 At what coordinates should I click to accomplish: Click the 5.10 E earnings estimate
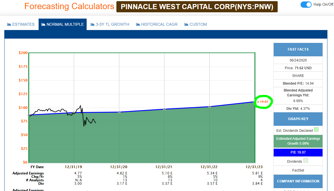(167, 173)
